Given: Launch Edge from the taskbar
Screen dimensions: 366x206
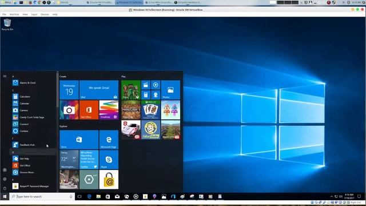Looking at the screenshot, I should (89, 196).
